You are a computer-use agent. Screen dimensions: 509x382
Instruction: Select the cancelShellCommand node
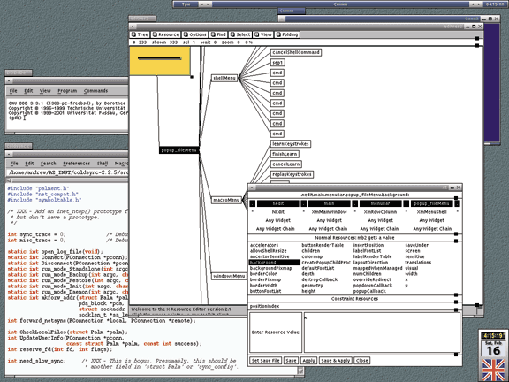[296, 52]
